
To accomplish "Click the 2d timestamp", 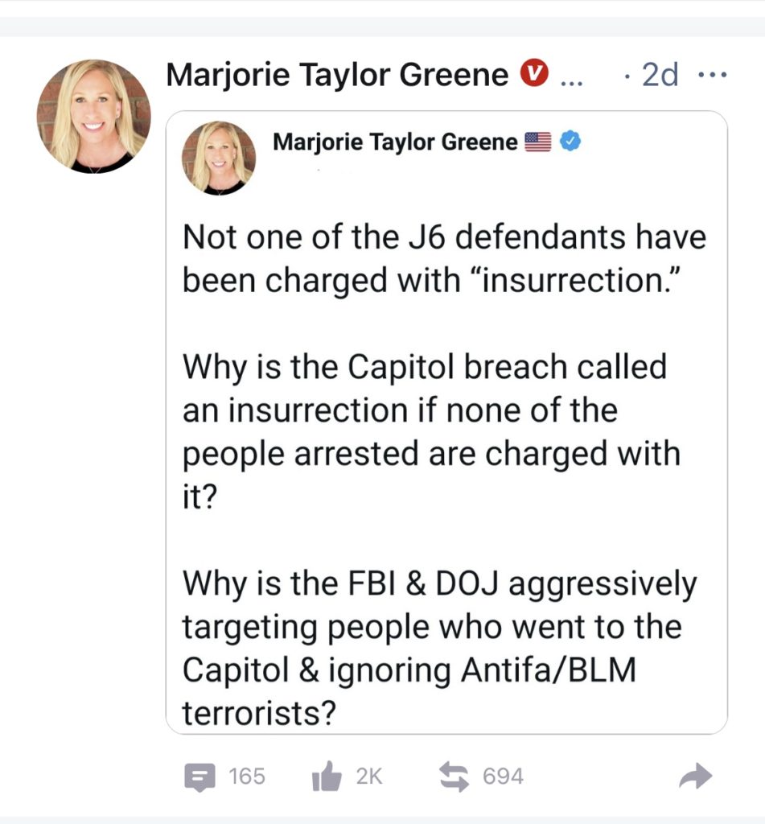I will click(659, 76).
